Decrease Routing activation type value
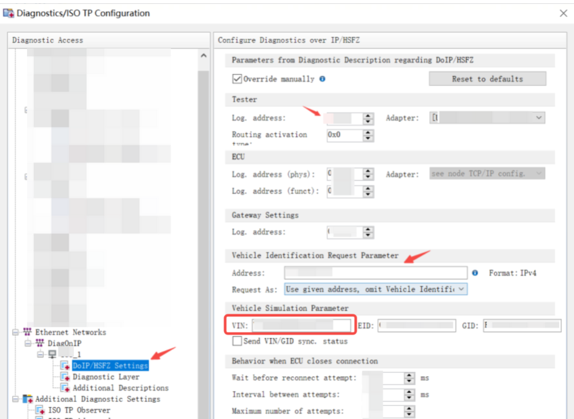The height and width of the screenshot is (419, 574). [x=368, y=138]
